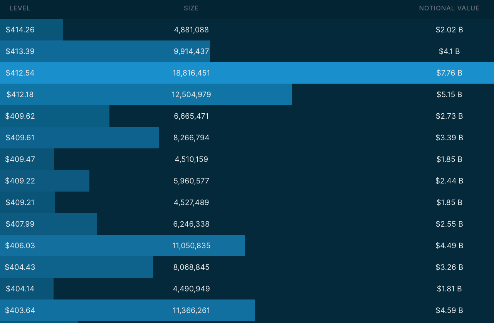Click size value 9,914,437
This screenshot has width=494, height=323.
pos(192,51)
